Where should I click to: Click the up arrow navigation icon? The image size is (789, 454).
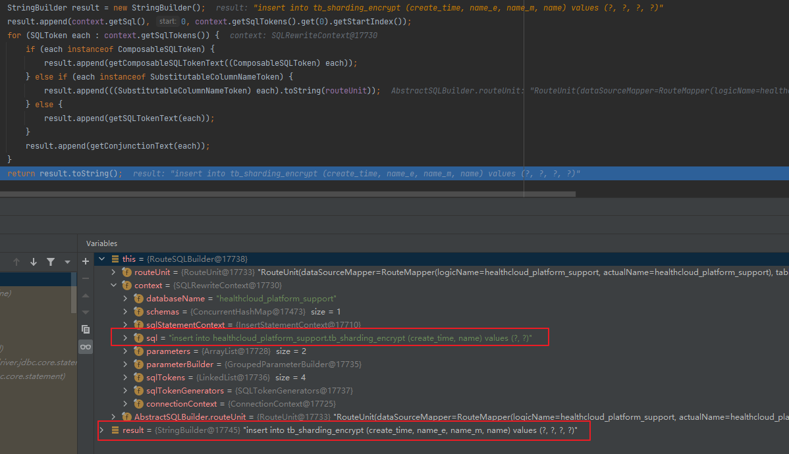16,262
